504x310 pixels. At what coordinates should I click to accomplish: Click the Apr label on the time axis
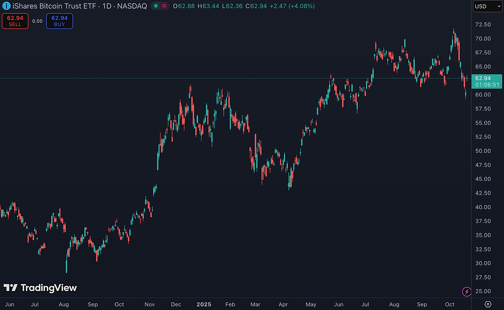point(283,304)
